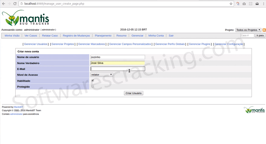Open Gerenciar Campos Personalizados link
The width and height of the screenshot is (266, 144).
pos(130,44)
